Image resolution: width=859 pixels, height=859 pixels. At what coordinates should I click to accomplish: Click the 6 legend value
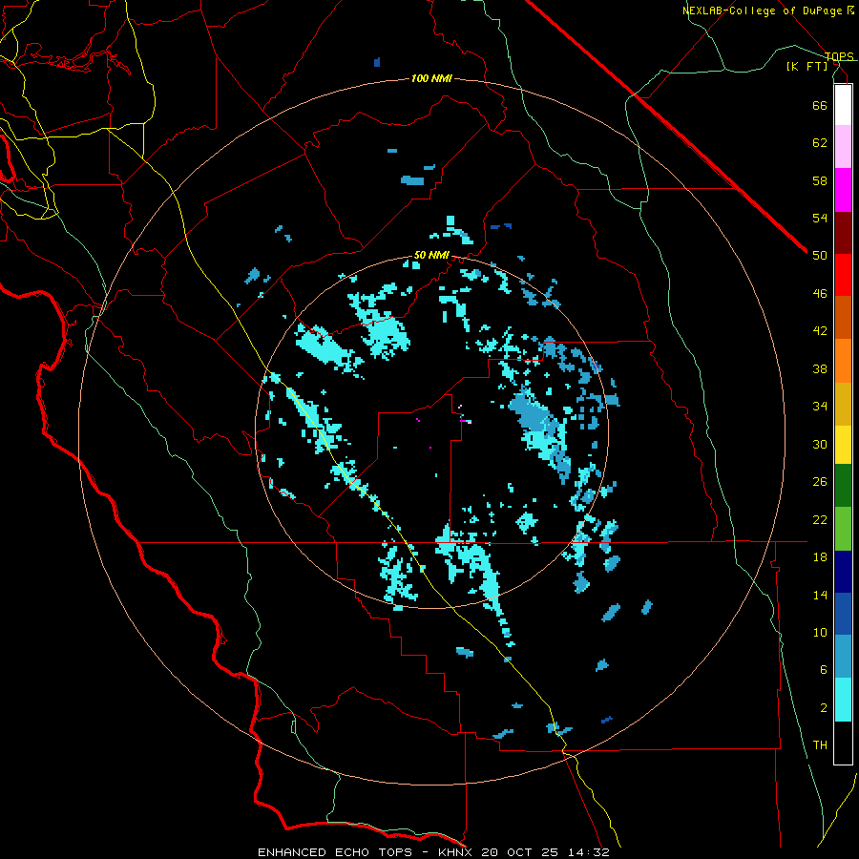(824, 669)
